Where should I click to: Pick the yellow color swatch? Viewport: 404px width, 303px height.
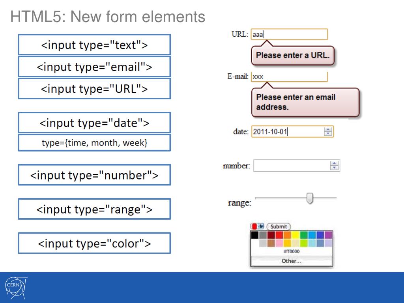[296, 235]
